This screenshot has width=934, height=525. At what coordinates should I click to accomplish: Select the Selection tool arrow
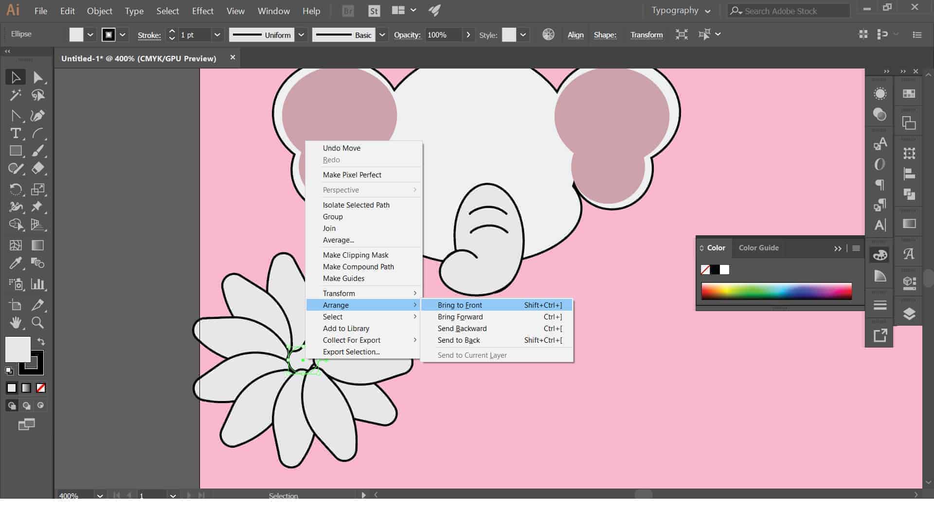tap(16, 77)
